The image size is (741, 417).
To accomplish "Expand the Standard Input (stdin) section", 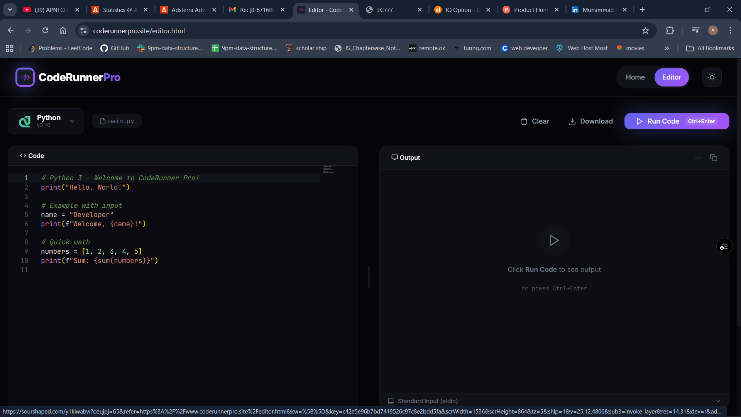I will click(717, 401).
